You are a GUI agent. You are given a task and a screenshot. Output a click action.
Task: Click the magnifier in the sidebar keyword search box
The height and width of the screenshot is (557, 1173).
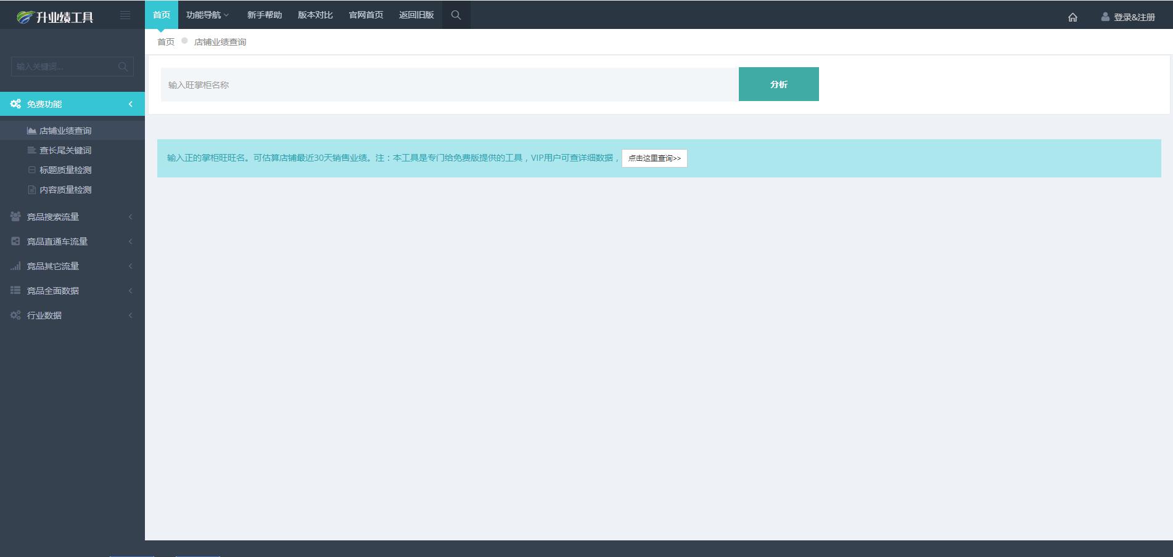coord(123,67)
